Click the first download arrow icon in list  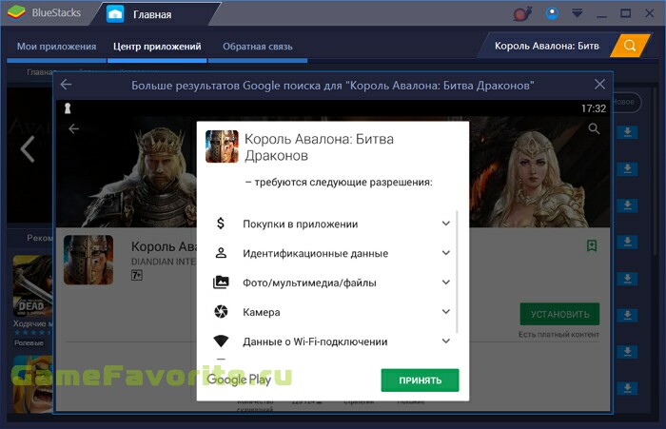[x=627, y=132]
